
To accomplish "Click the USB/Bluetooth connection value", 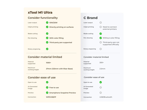I will [x=106, y=97].
